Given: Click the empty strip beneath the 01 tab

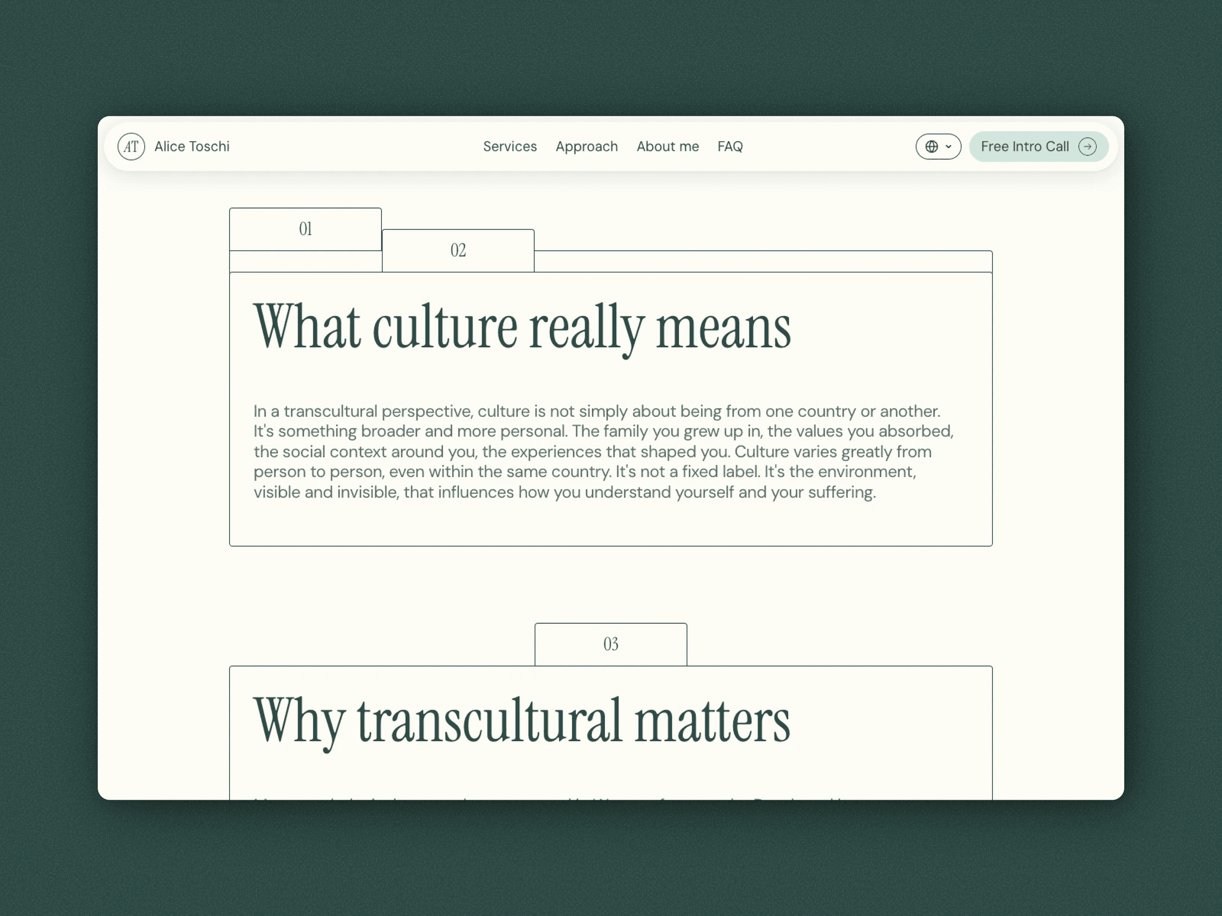Looking at the screenshot, I should click(305, 261).
